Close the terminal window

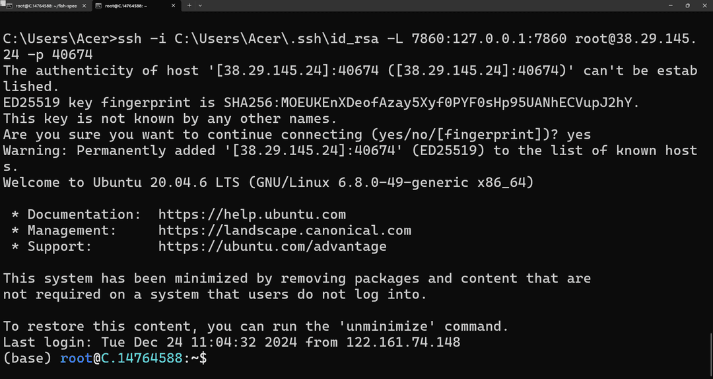[x=704, y=5]
